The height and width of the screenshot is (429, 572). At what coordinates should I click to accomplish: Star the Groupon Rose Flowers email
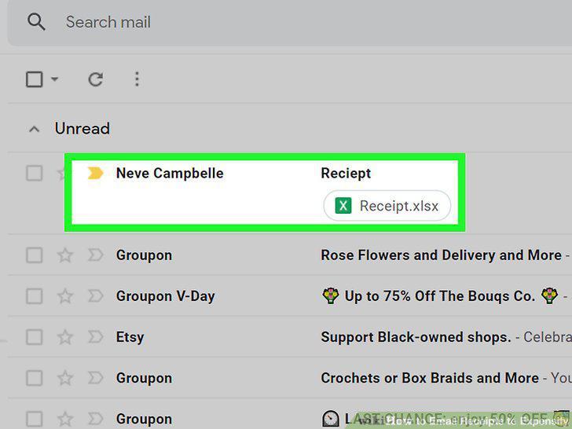point(65,255)
